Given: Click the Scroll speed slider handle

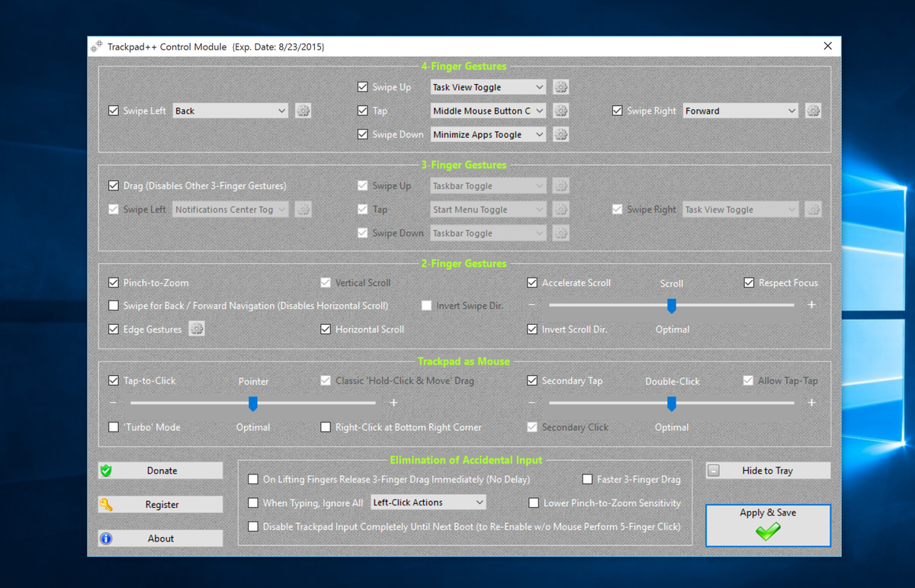Looking at the screenshot, I should 671,305.
